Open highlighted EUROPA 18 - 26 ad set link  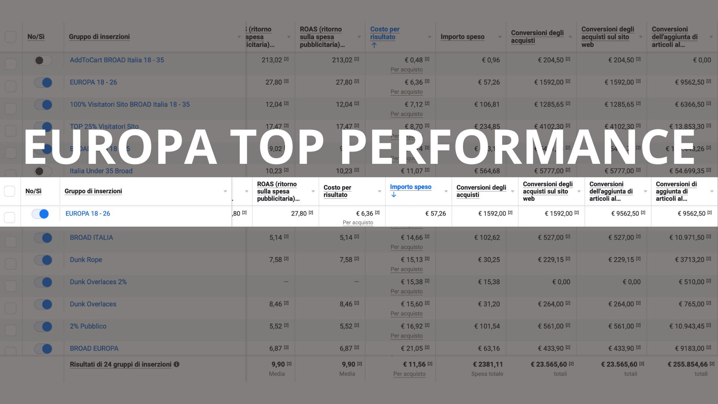[88, 214]
